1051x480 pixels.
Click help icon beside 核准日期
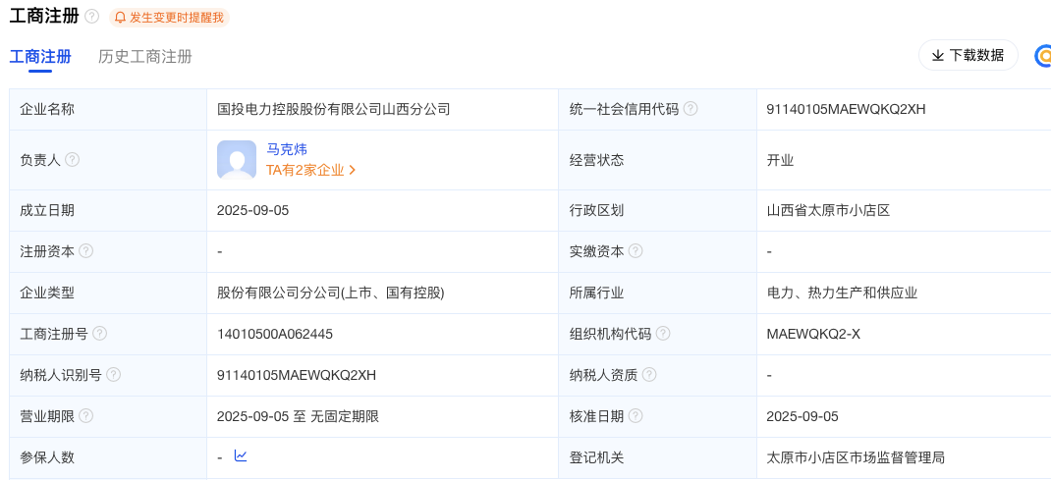coord(636,416)
